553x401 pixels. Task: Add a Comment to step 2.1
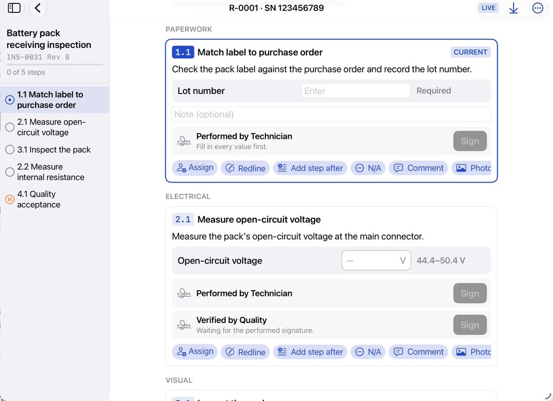[418, 352]
